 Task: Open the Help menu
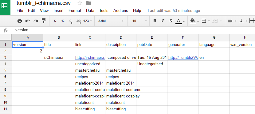click(137, 11)
